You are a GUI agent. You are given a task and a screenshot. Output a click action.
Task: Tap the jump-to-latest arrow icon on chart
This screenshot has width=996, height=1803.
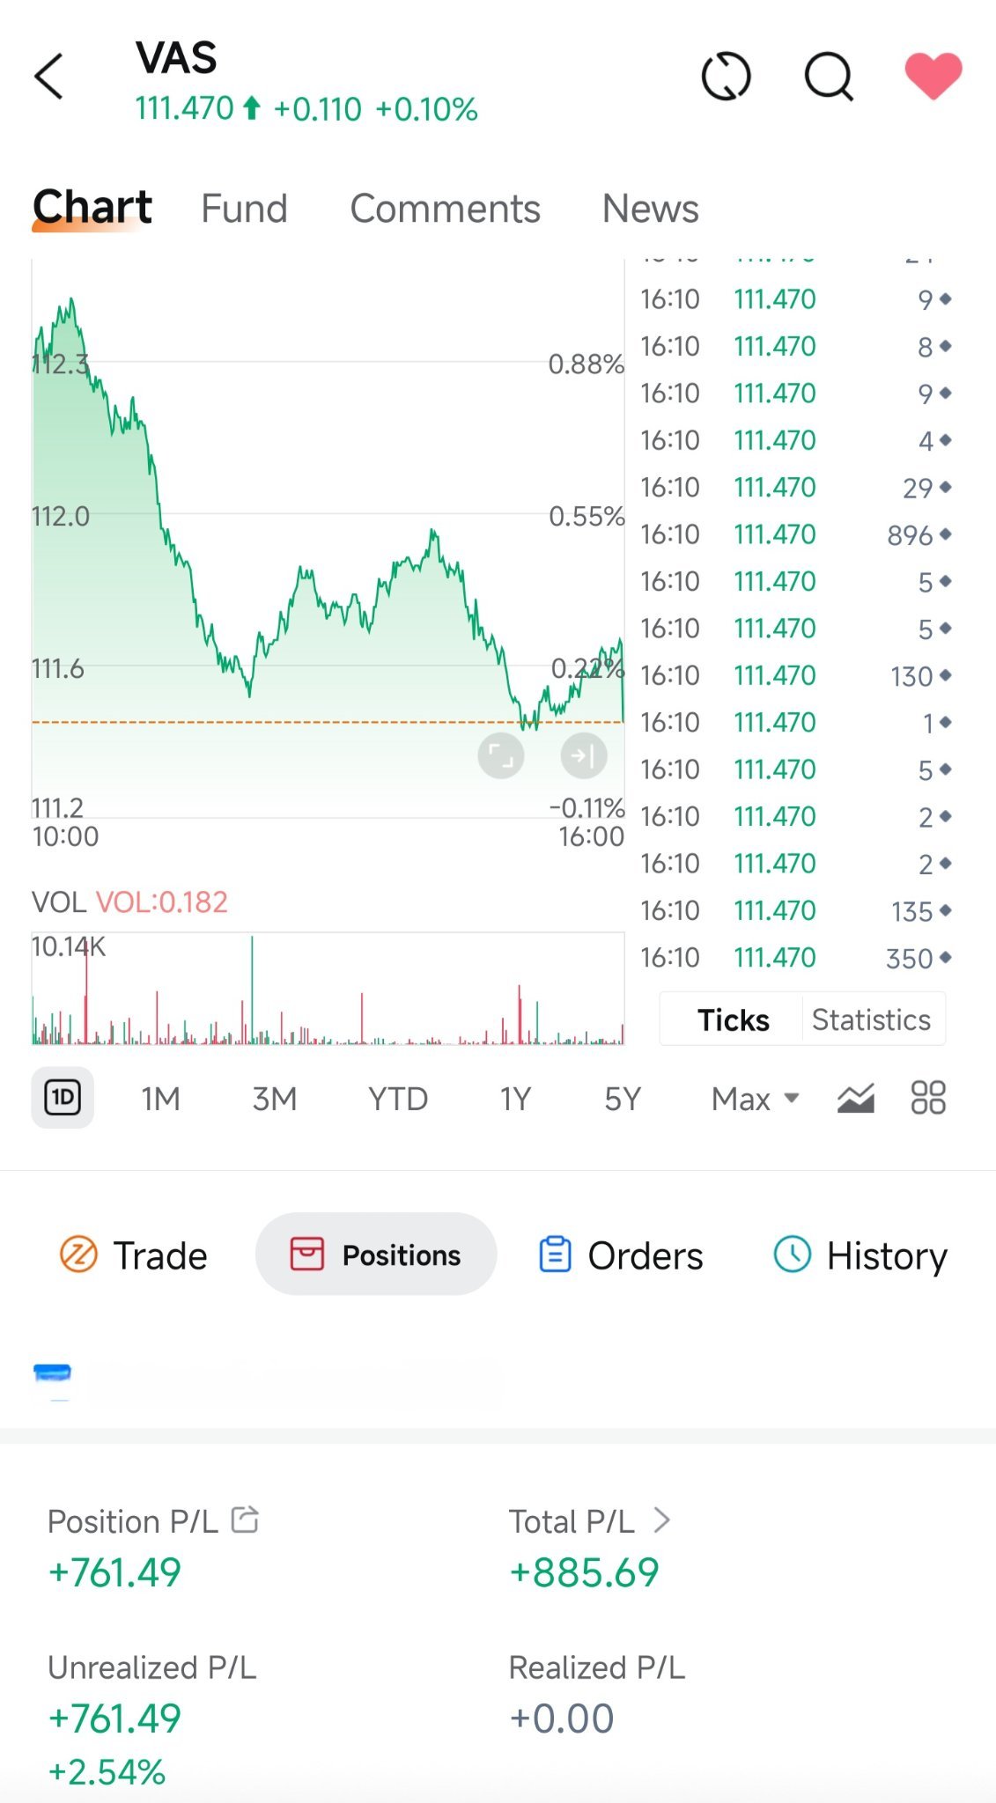coord(584,755)
